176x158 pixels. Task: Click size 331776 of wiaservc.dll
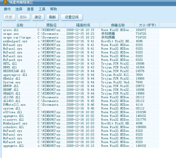tap(141, 120)
